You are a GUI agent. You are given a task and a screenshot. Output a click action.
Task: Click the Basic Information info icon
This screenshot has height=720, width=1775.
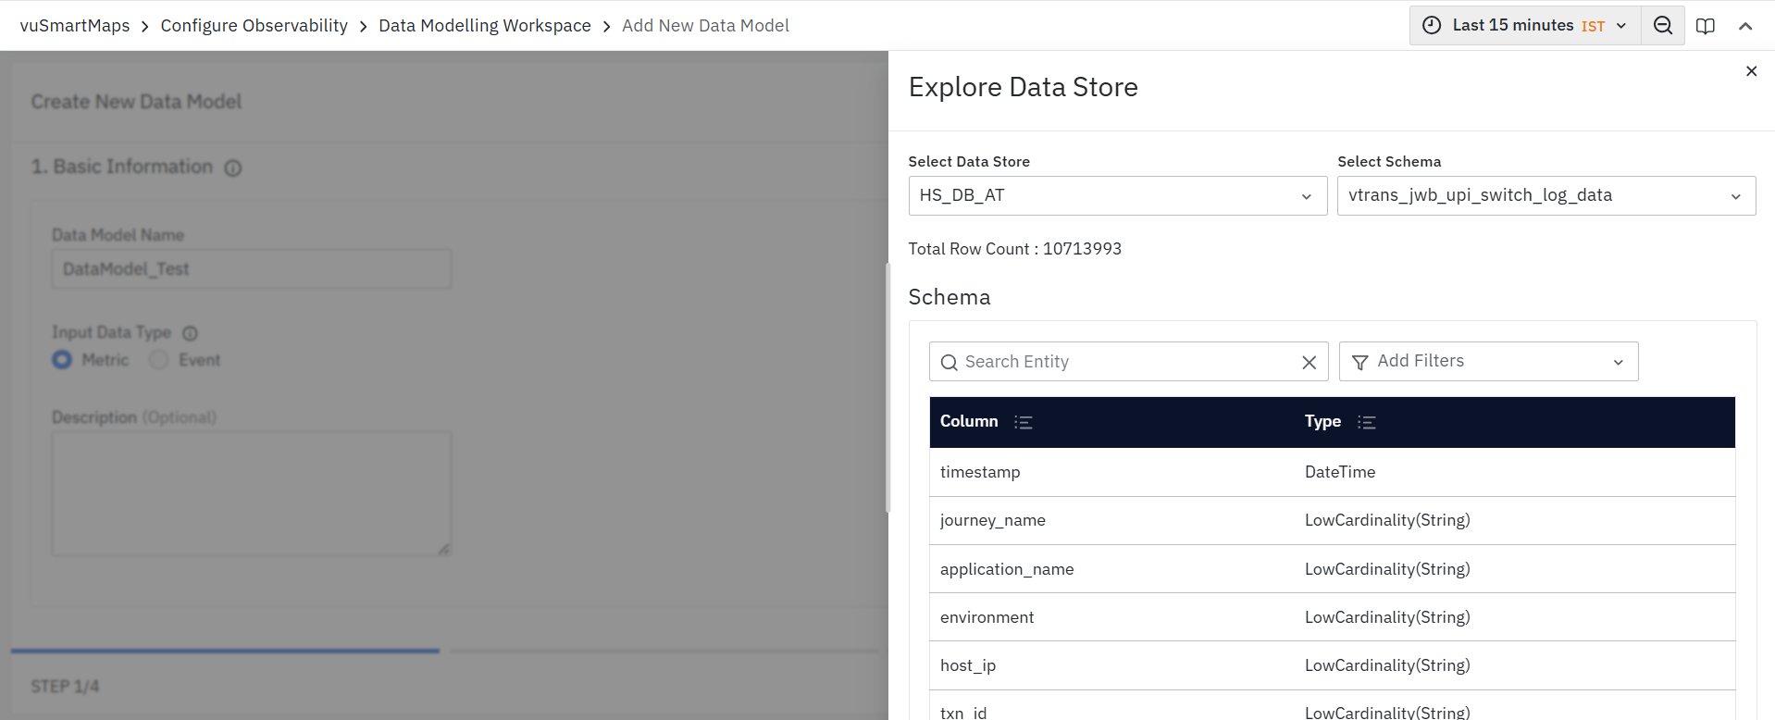(x=233, y=168)
